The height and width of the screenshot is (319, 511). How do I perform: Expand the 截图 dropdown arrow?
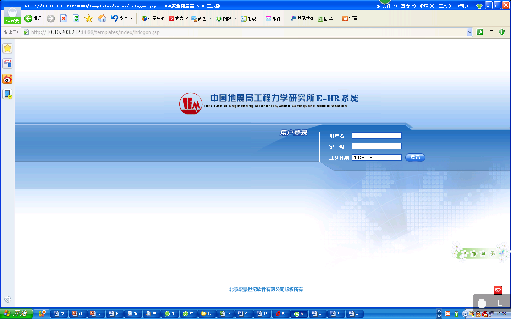click(211, 18)
